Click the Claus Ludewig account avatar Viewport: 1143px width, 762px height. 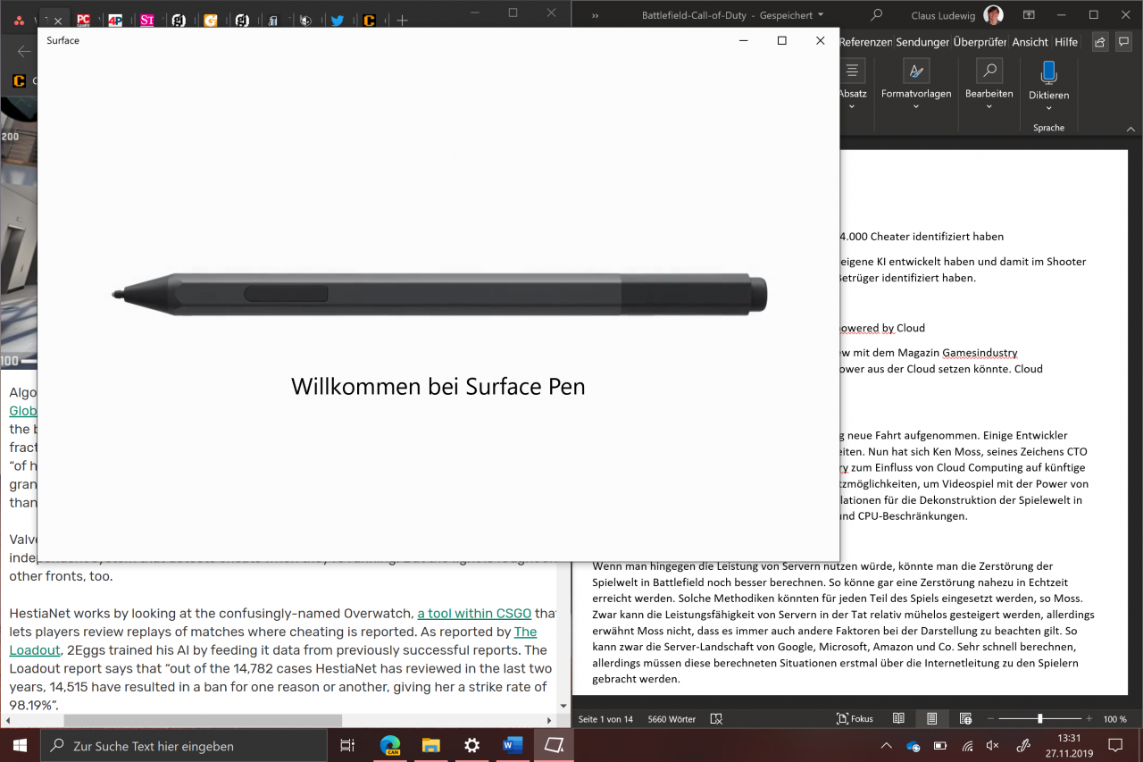[992, 15]
